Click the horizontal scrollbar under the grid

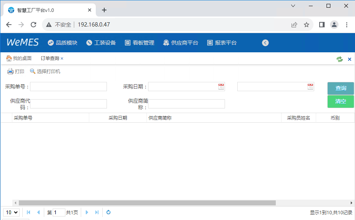[147, 203]
